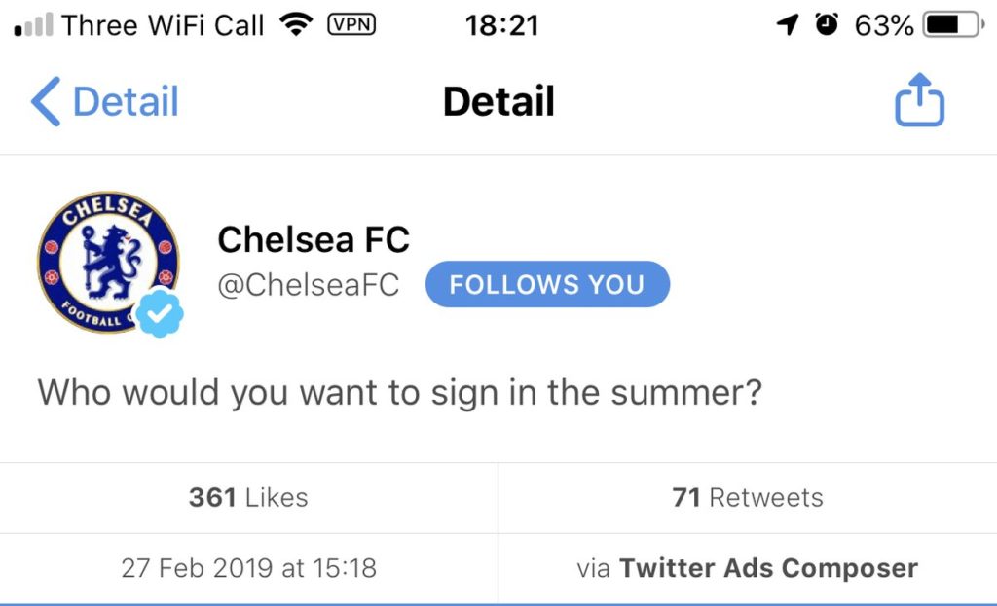The width and height of the screenshot is (997, 606).
Task: Tap the location arrow status icon
Action: point(787,24)
